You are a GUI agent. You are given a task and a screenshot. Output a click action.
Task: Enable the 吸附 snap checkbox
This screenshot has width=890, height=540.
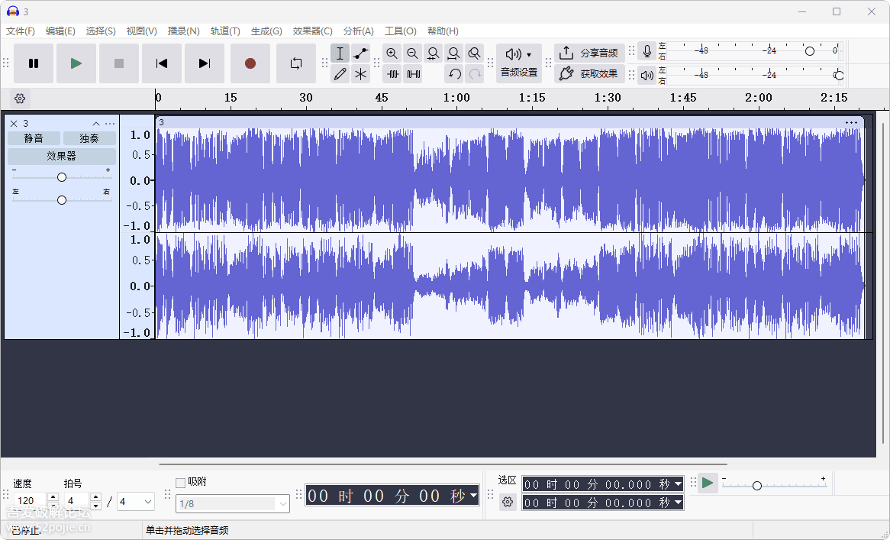tap(180, 483)
